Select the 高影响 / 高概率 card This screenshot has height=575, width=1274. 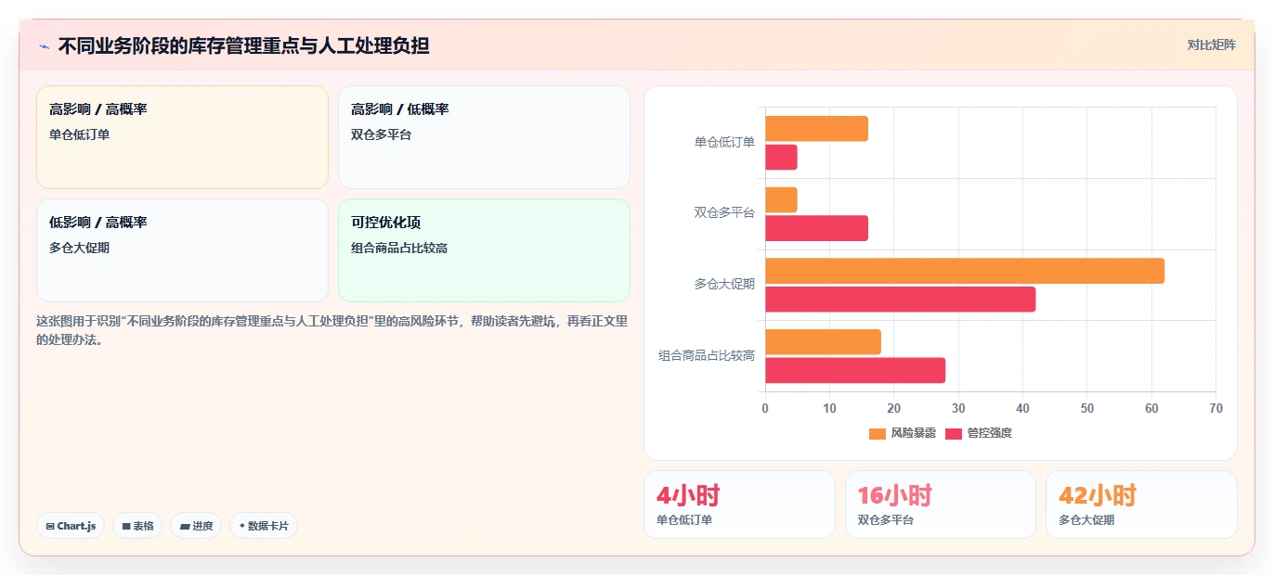pos(182,137)
